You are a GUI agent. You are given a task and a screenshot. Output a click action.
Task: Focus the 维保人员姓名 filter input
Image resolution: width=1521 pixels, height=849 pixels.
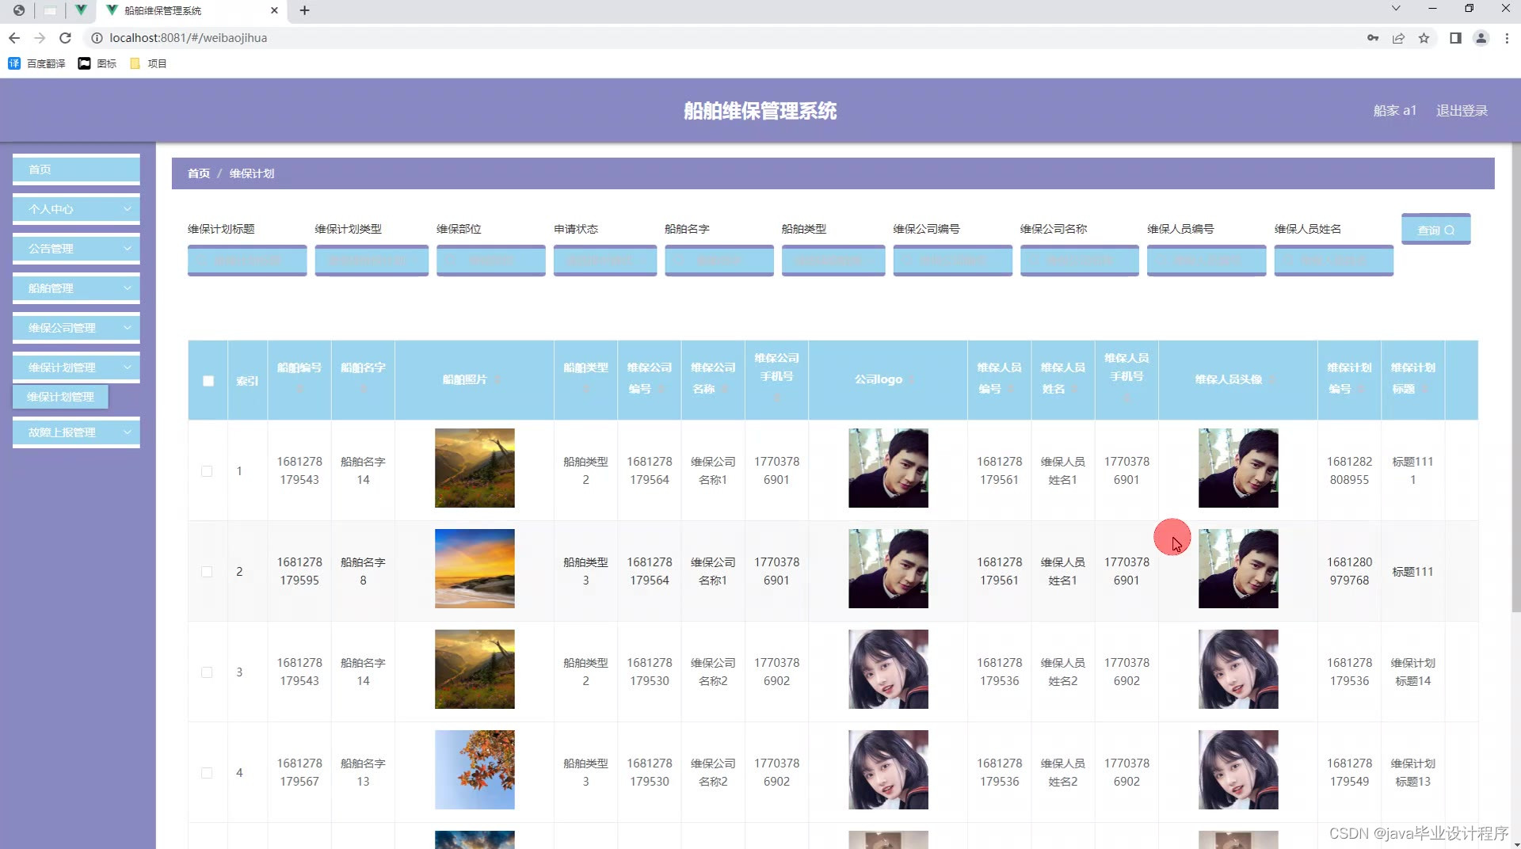(1334, 261)
